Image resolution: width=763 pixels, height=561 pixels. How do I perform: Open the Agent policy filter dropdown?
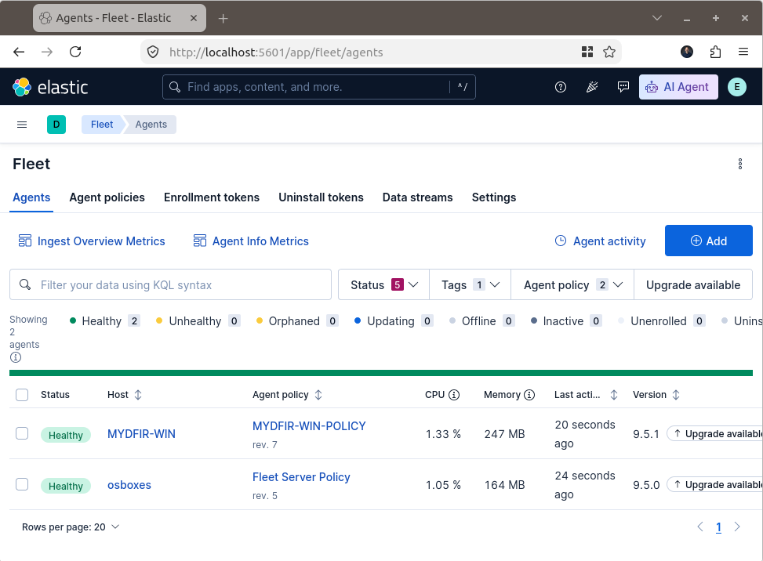572,285
